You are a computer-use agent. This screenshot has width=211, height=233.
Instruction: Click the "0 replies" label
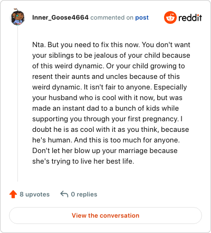[x=84, y=194]
